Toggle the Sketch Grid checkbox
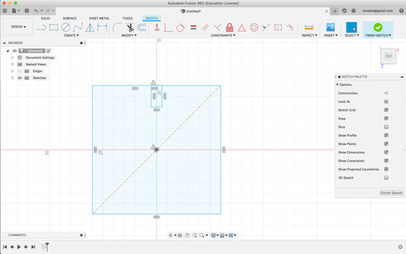The height and width of the screenshot is (254, 406). click(386, 110)
